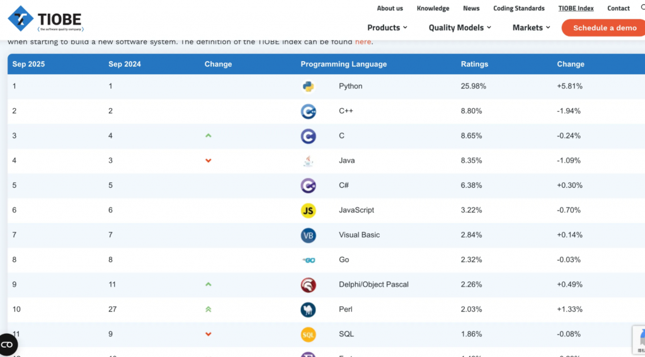
Task: Click the C++ language name
Action: (346, 111)
